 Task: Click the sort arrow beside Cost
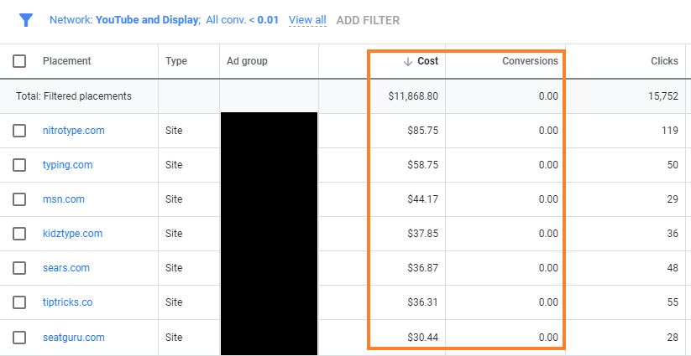408,61
